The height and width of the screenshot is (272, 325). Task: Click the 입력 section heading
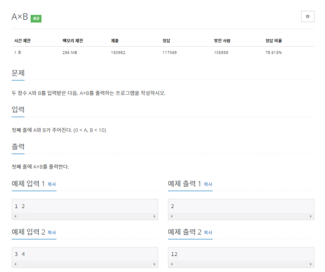(18, 110)
